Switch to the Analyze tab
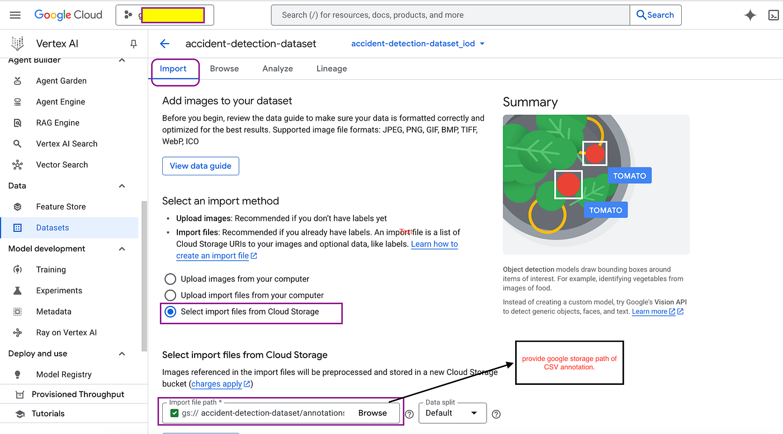Viewport: 783px width, 434px height. click(278, 69)
